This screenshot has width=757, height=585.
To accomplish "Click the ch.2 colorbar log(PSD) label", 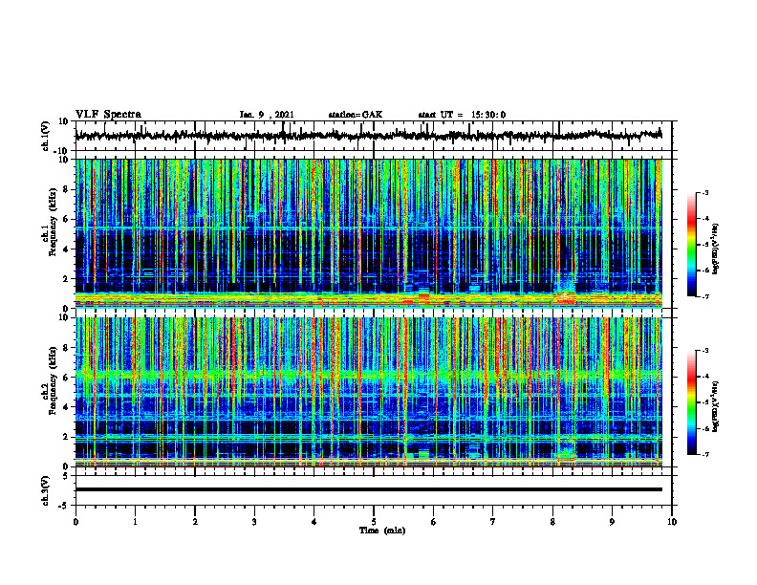I will point(716,406).
